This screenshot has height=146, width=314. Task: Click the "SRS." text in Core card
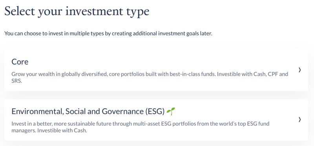coord(16,81)
